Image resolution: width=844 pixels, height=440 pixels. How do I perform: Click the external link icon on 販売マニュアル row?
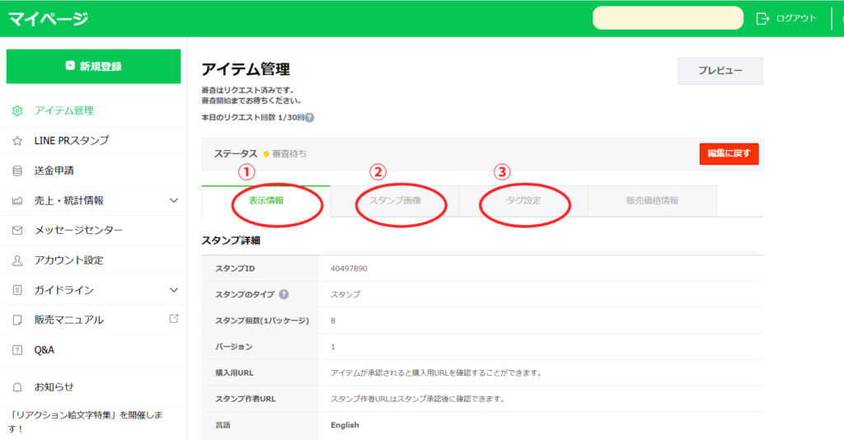174,318
